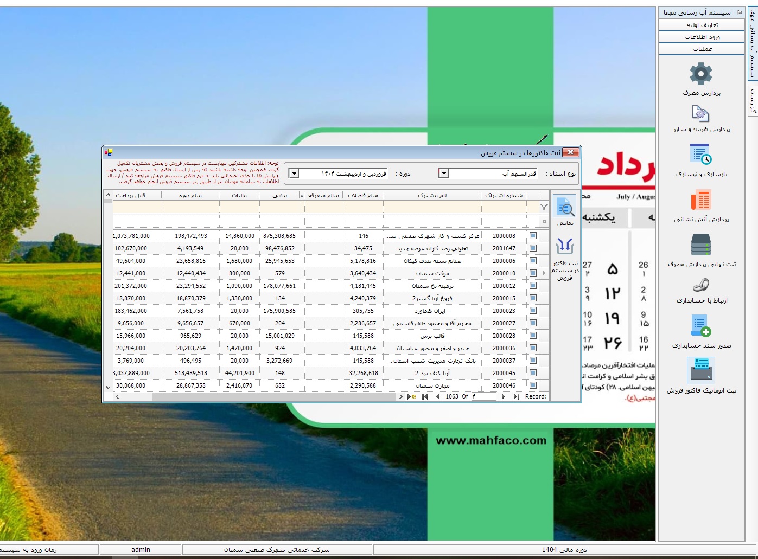Open the تعاریف اولیه menu section

(702, 25)
